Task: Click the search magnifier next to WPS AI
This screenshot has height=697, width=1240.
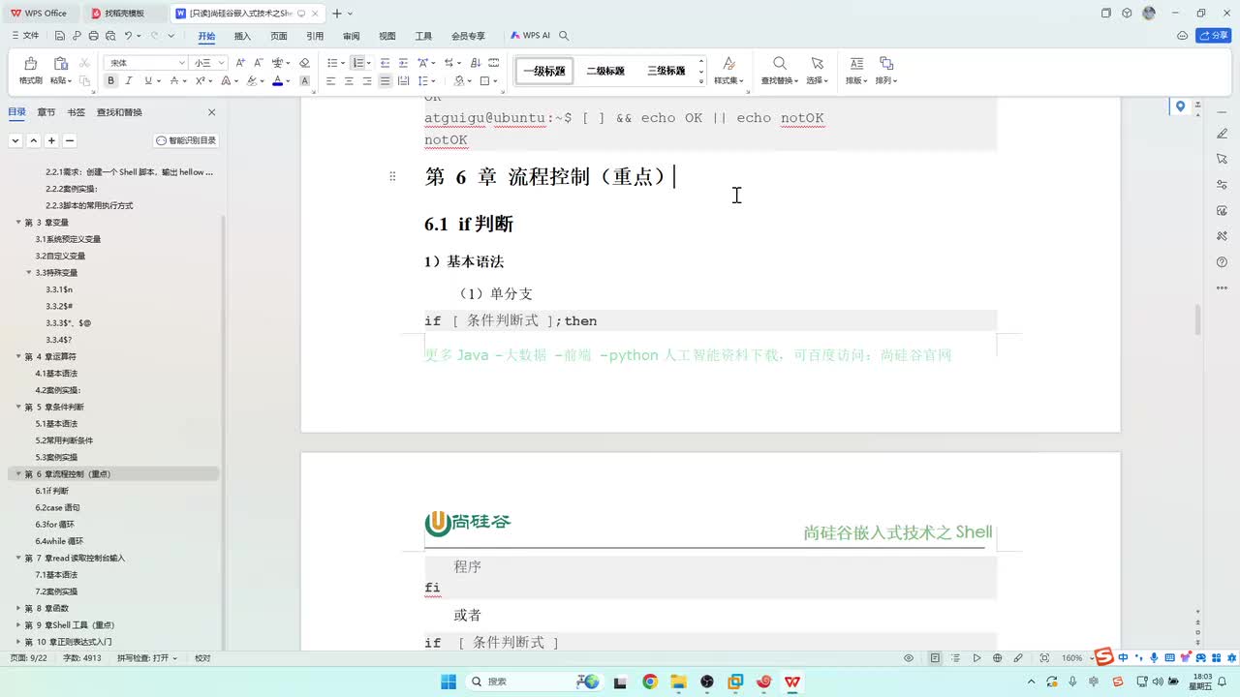Action: pyautogui.click(x=564, y=36)
